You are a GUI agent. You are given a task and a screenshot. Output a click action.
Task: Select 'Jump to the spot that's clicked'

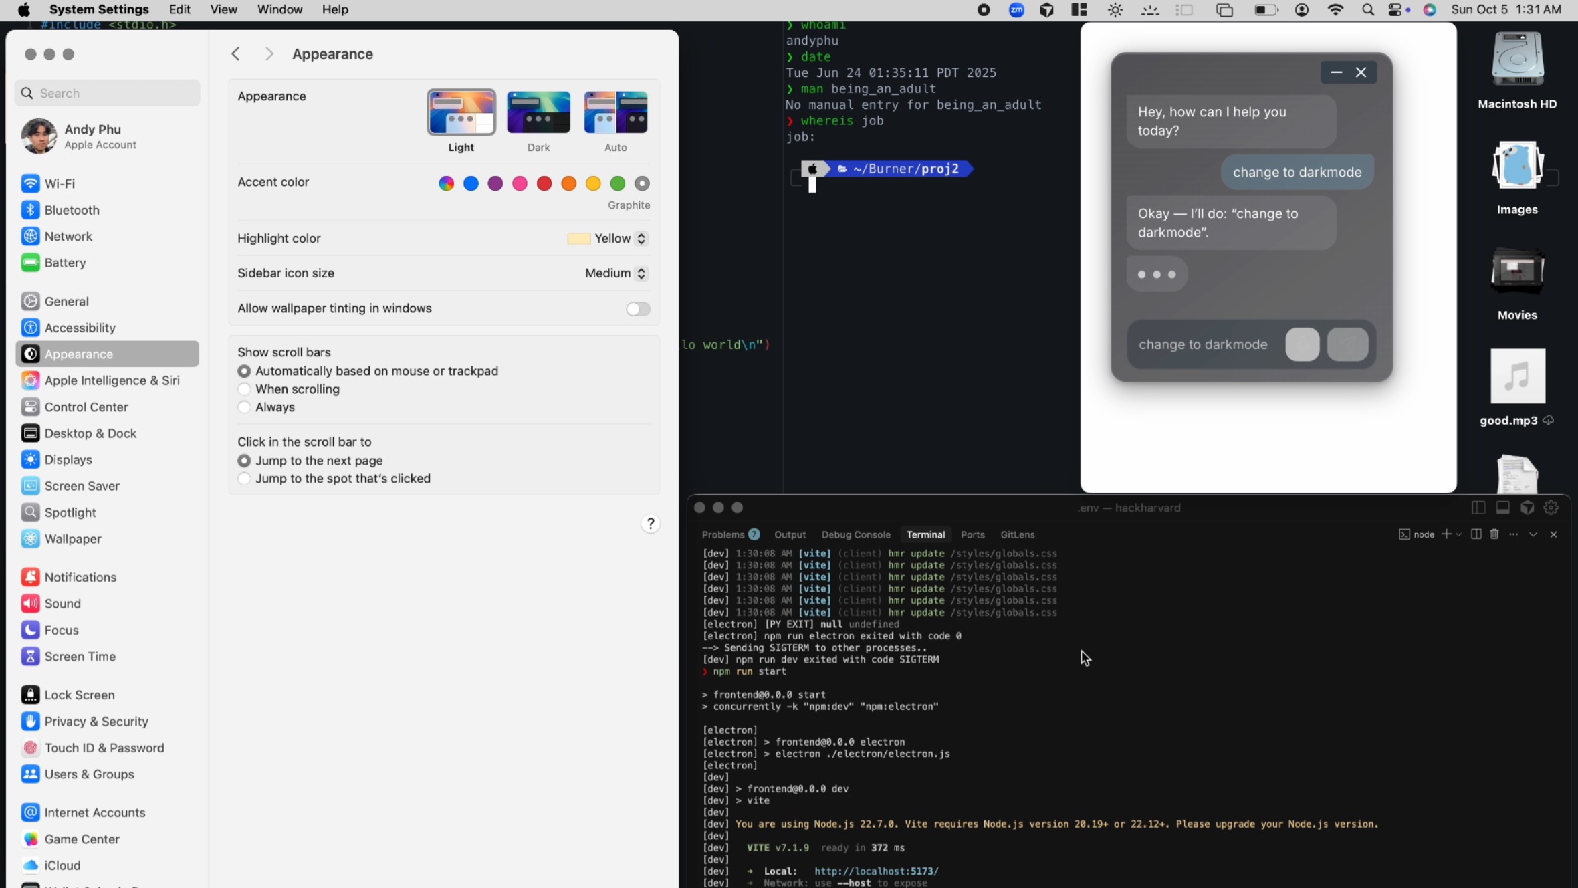pyautogui.click(x=245, y=479)
